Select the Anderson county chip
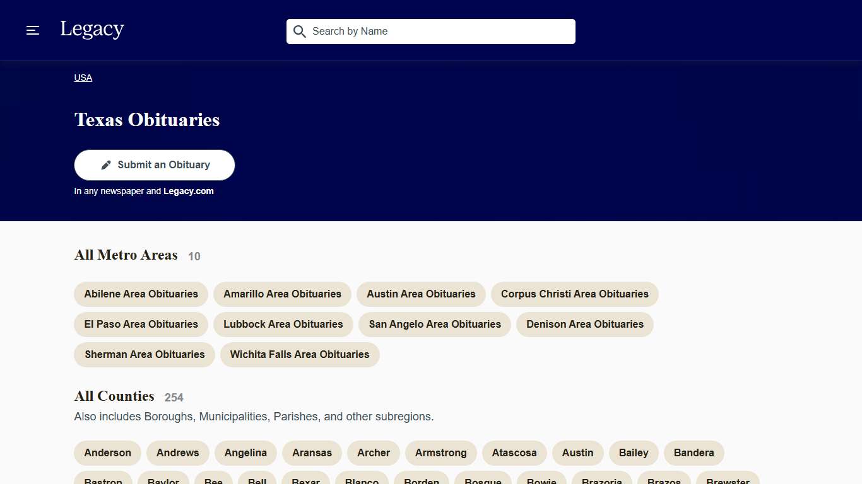862x484 pixels. 108,453
